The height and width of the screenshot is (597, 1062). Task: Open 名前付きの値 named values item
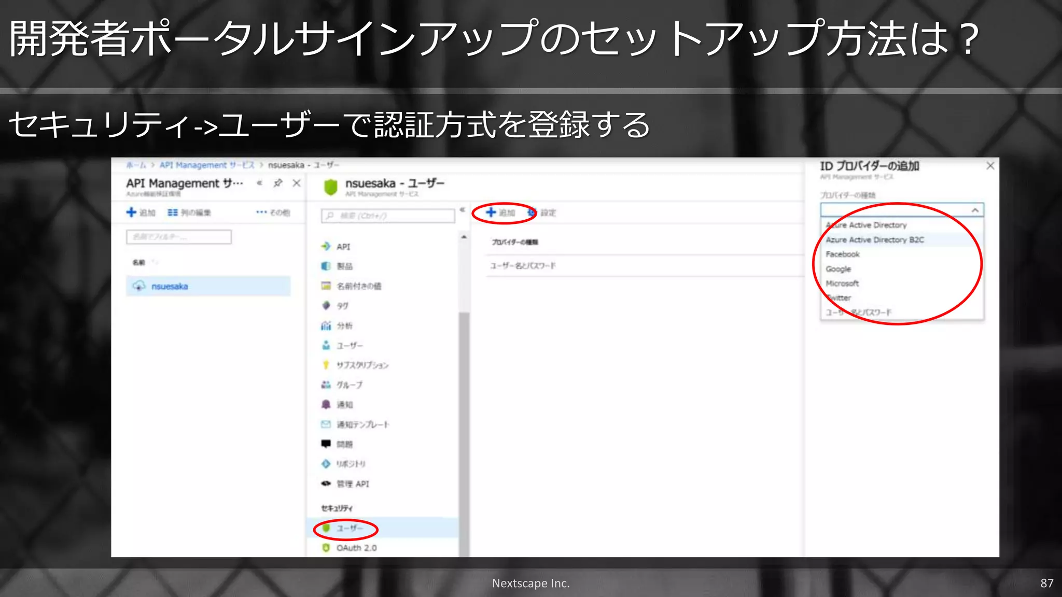(x=351, y=286)
